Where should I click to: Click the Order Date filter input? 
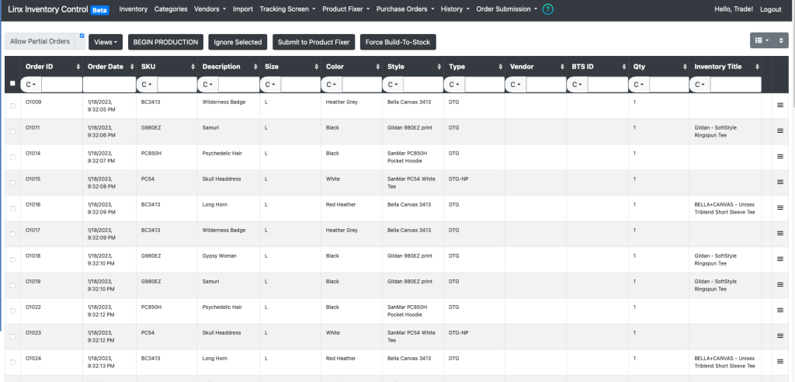(x=109, y=84)
